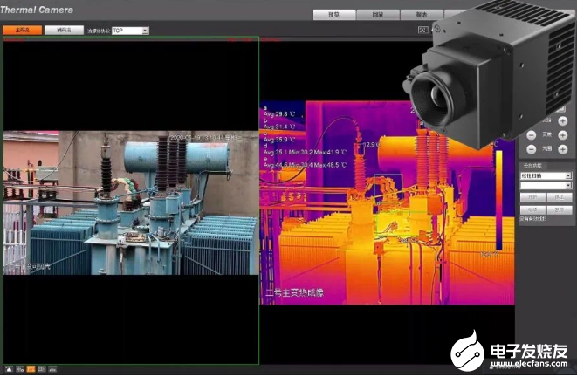This screenshot has width=577, height=377.
Task: Click the plus button beside 光圈
Action: [563, 149]
